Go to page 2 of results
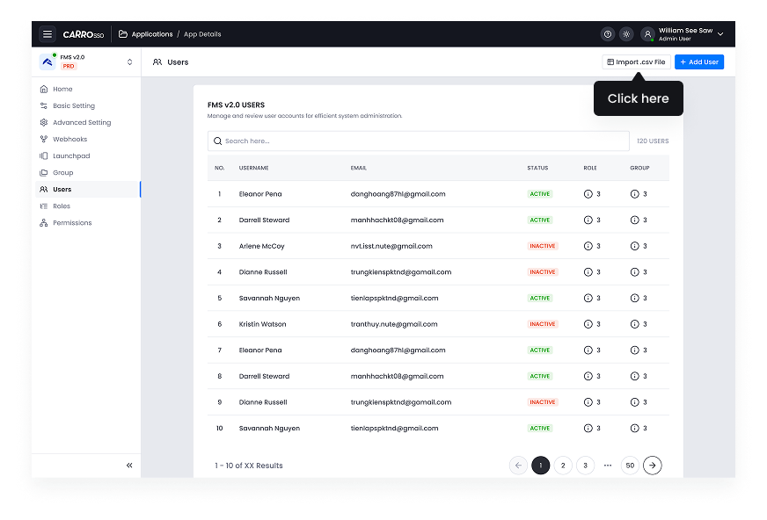This screenshot has height=520, width=767. 563,466
